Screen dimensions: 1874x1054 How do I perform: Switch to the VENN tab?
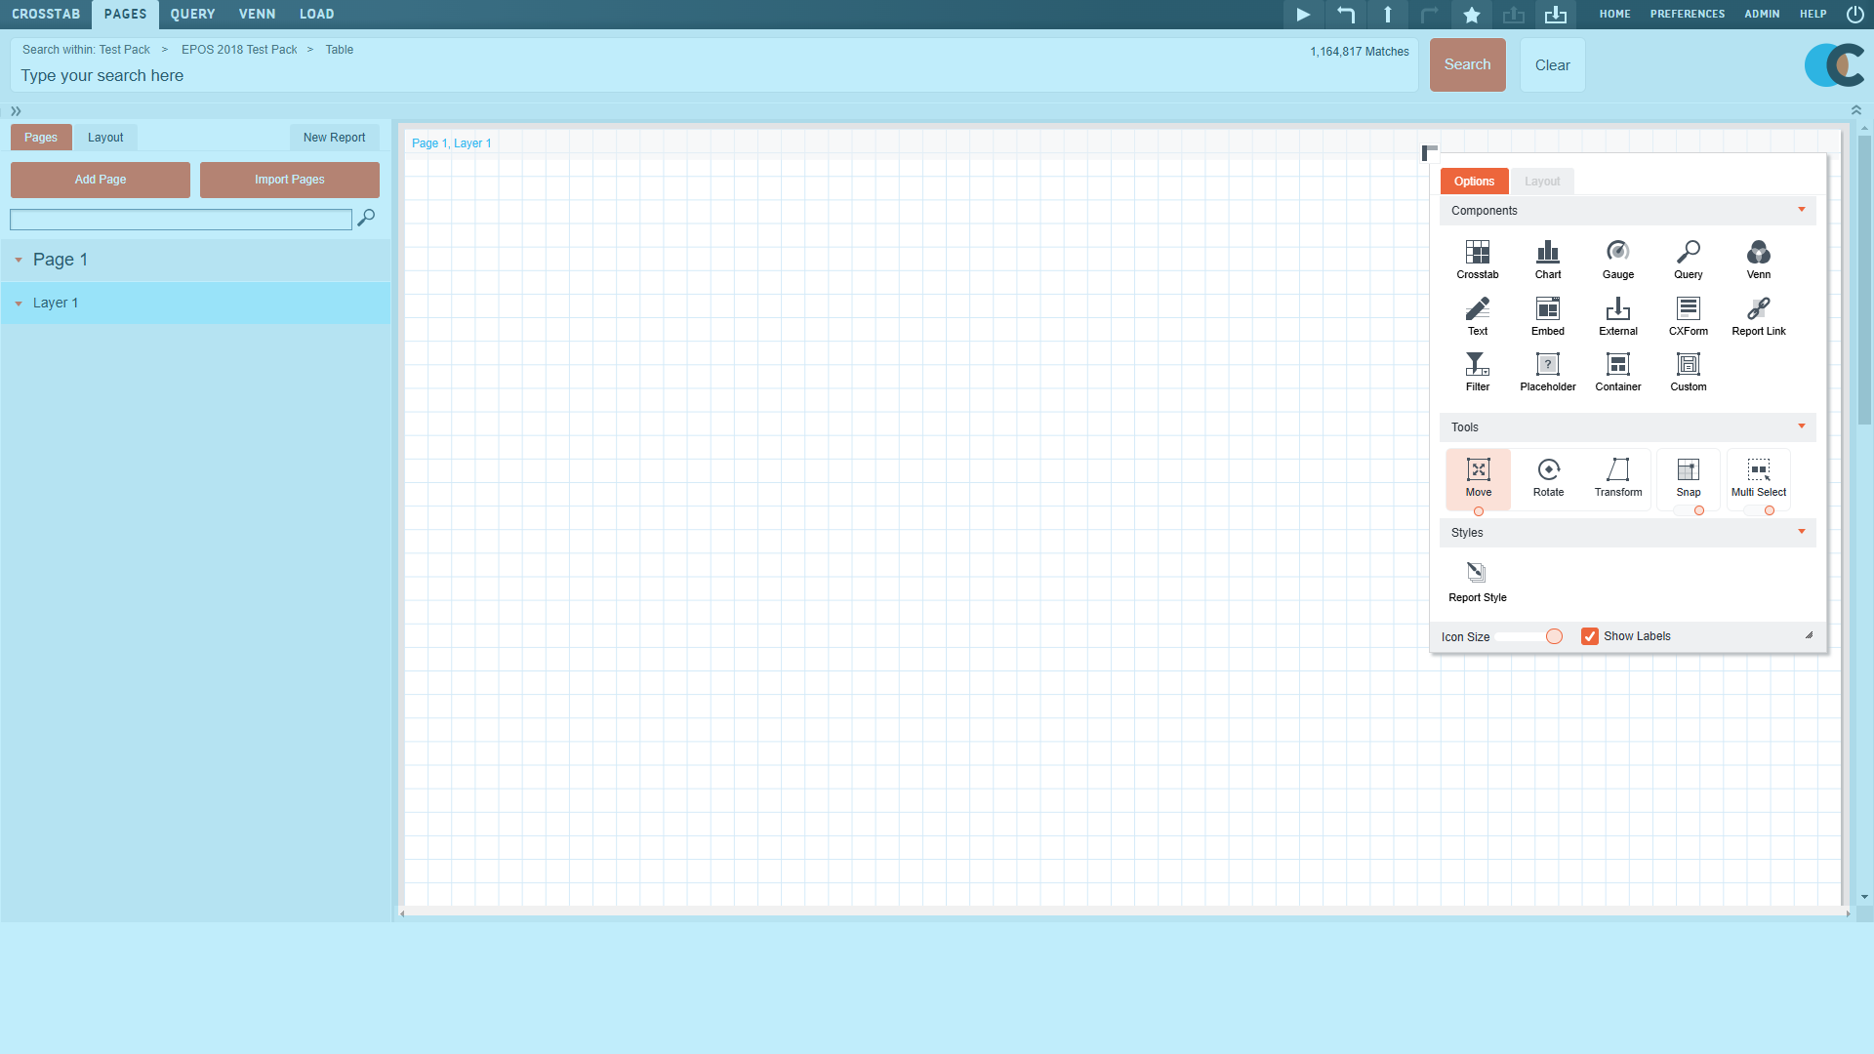257,14
